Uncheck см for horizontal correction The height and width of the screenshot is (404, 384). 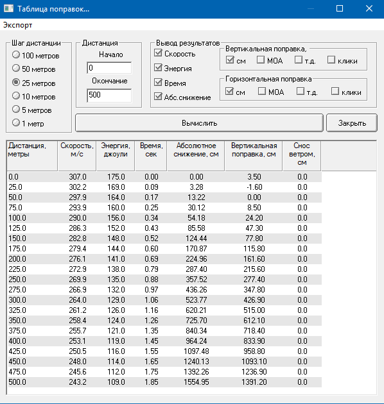point(229,91)
